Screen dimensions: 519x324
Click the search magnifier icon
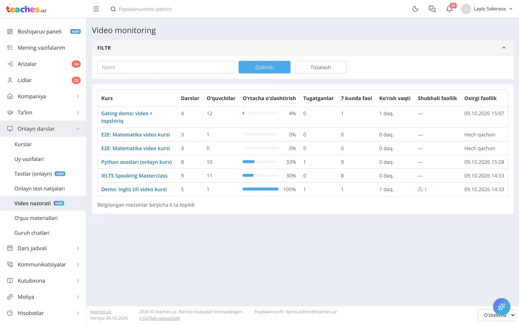113,9
